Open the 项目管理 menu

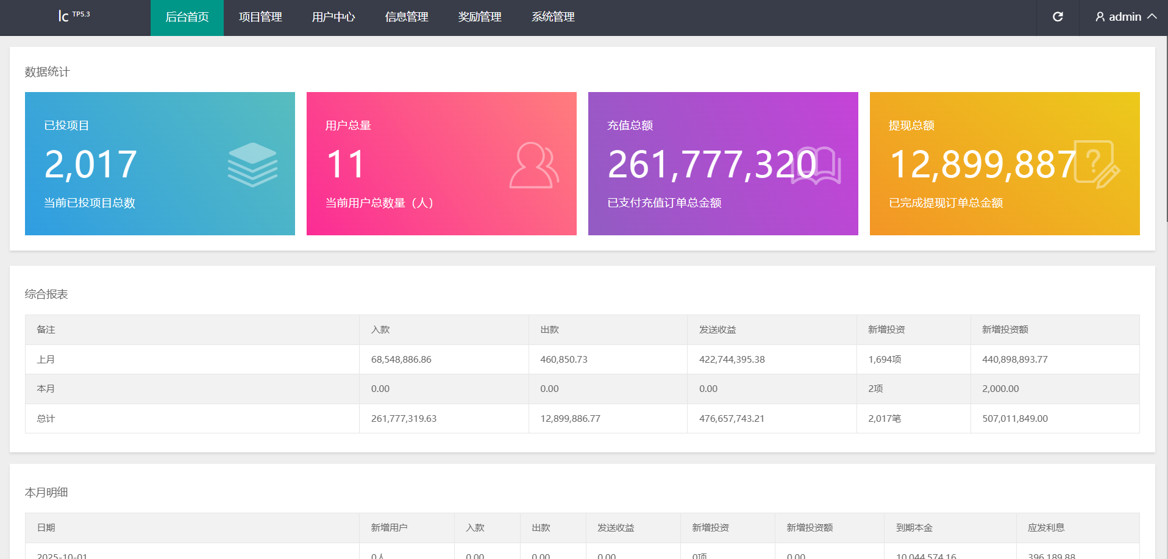click(x=260, y=17)
